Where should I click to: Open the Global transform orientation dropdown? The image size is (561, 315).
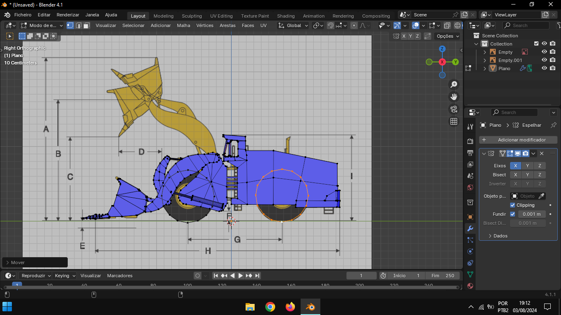tap(293, 25)
